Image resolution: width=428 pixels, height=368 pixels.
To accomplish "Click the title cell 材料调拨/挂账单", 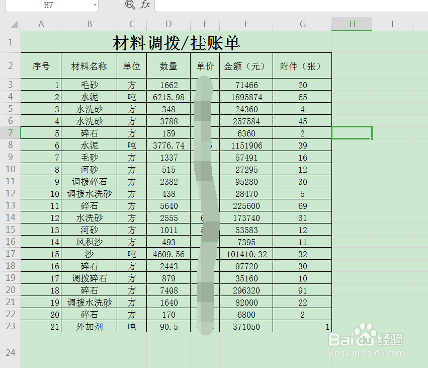I will pos(177,42).
